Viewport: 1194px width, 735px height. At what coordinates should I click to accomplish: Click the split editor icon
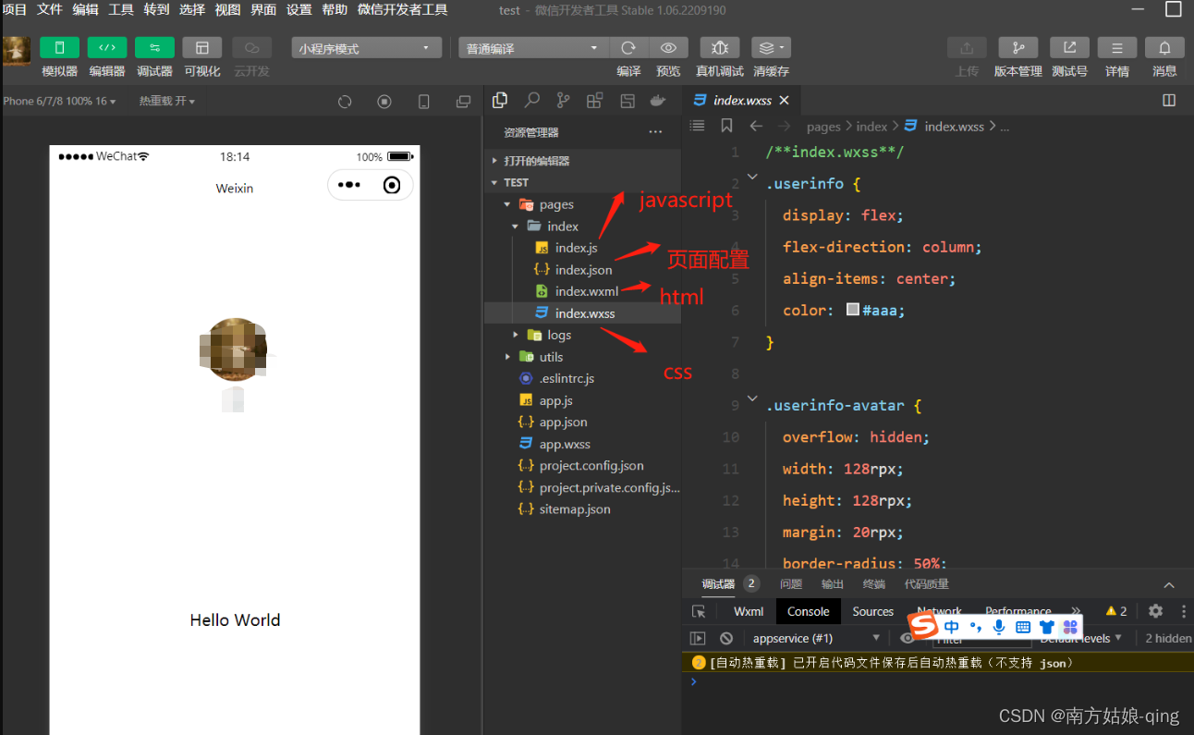1169,101
